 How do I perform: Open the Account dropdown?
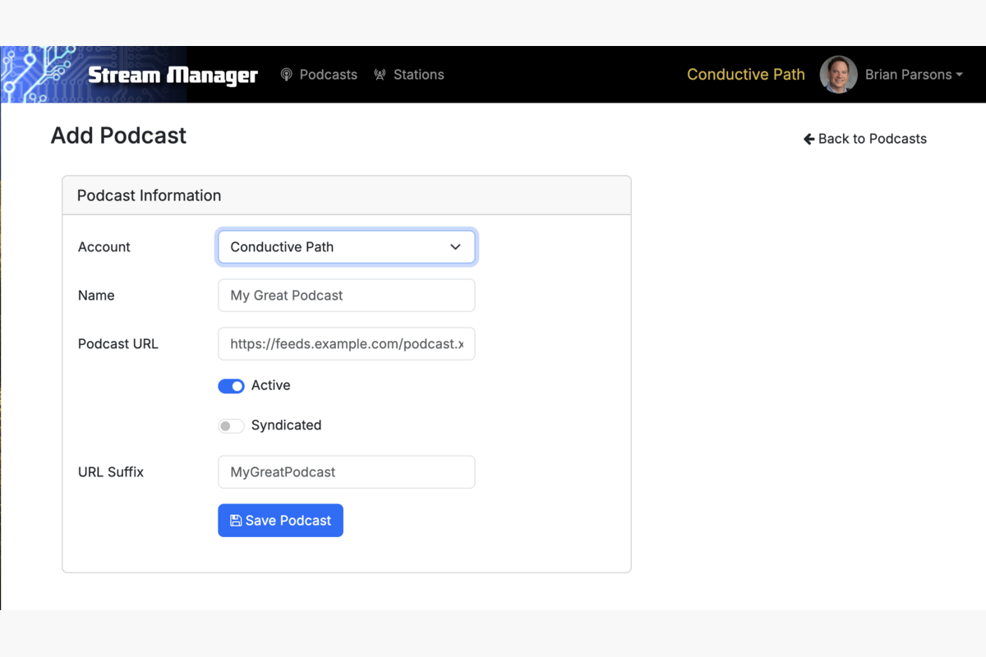click(346, 246)
